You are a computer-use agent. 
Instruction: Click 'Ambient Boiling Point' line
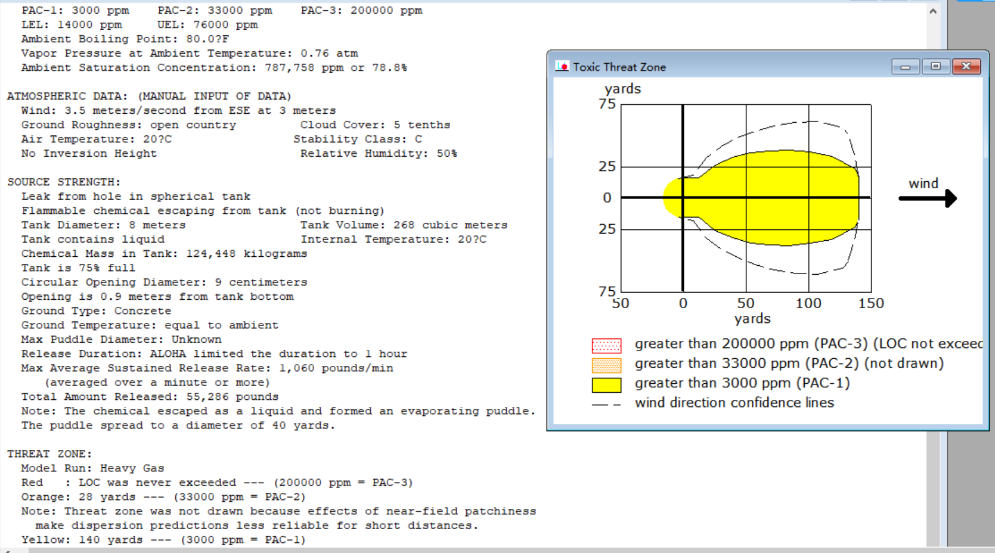coord(125,39)
